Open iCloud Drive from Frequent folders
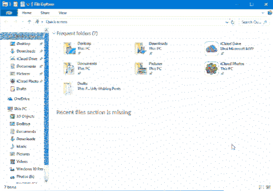The image size is (273, 191). (x=212, y=48)
